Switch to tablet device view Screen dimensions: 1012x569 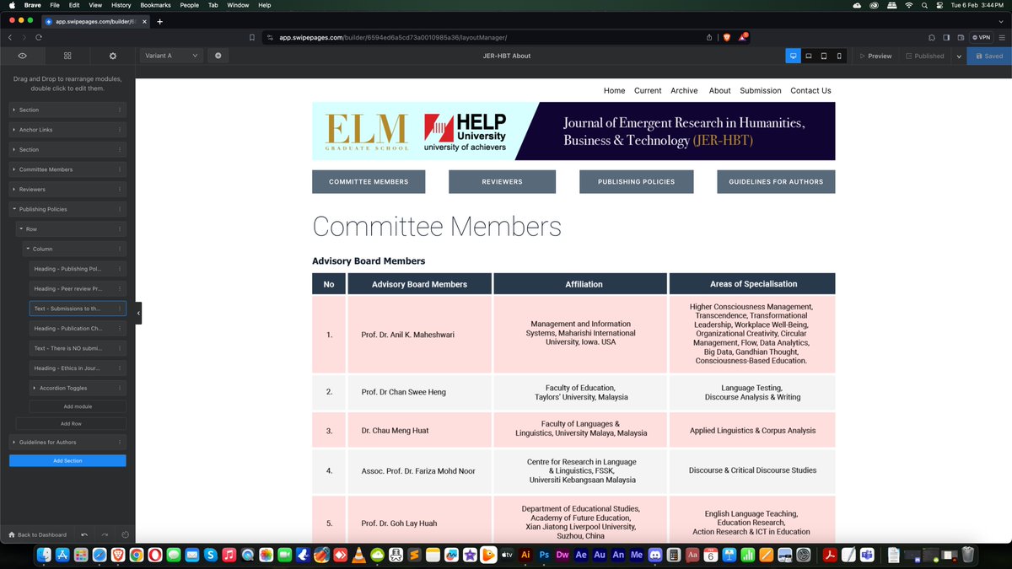(824, 56)
